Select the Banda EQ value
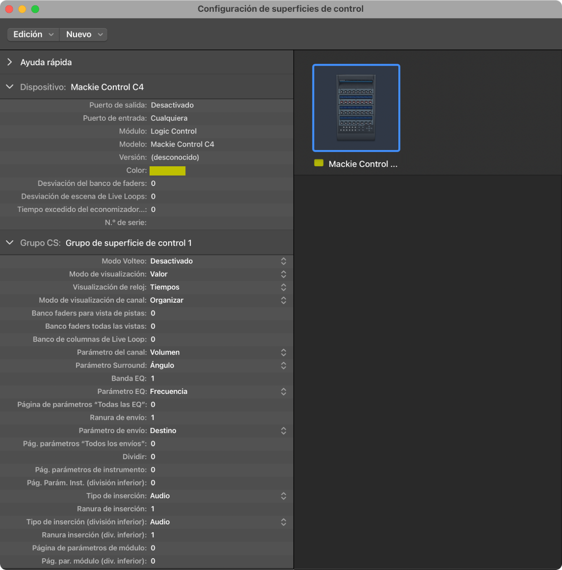 click(x=153, y=378)
